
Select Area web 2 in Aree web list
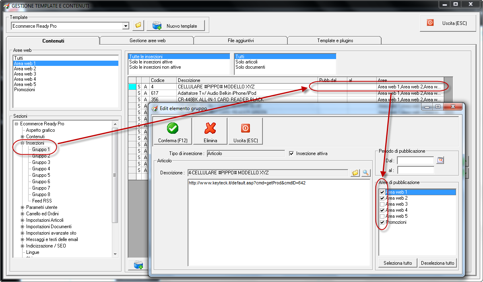66,69
